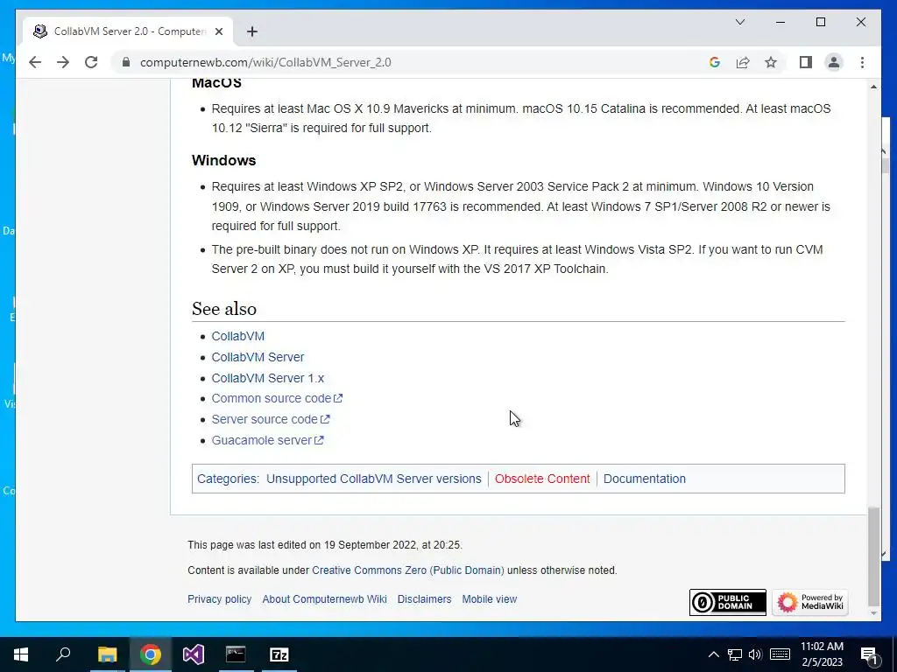Open the CollabVM link
The image size is (897, 672).
point(238,336)
